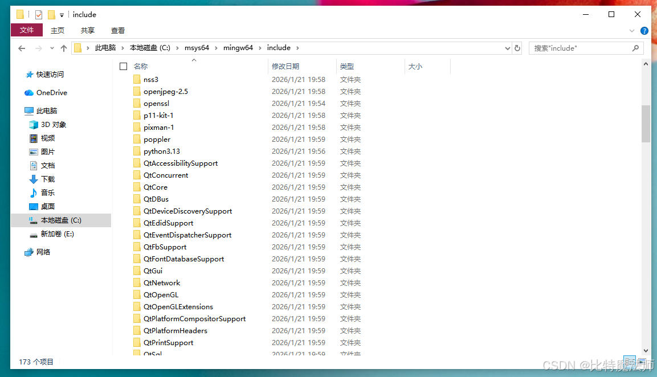Select the python3.13 folder icon
Screen dimensions: 657x377
(x=137, y=151)
